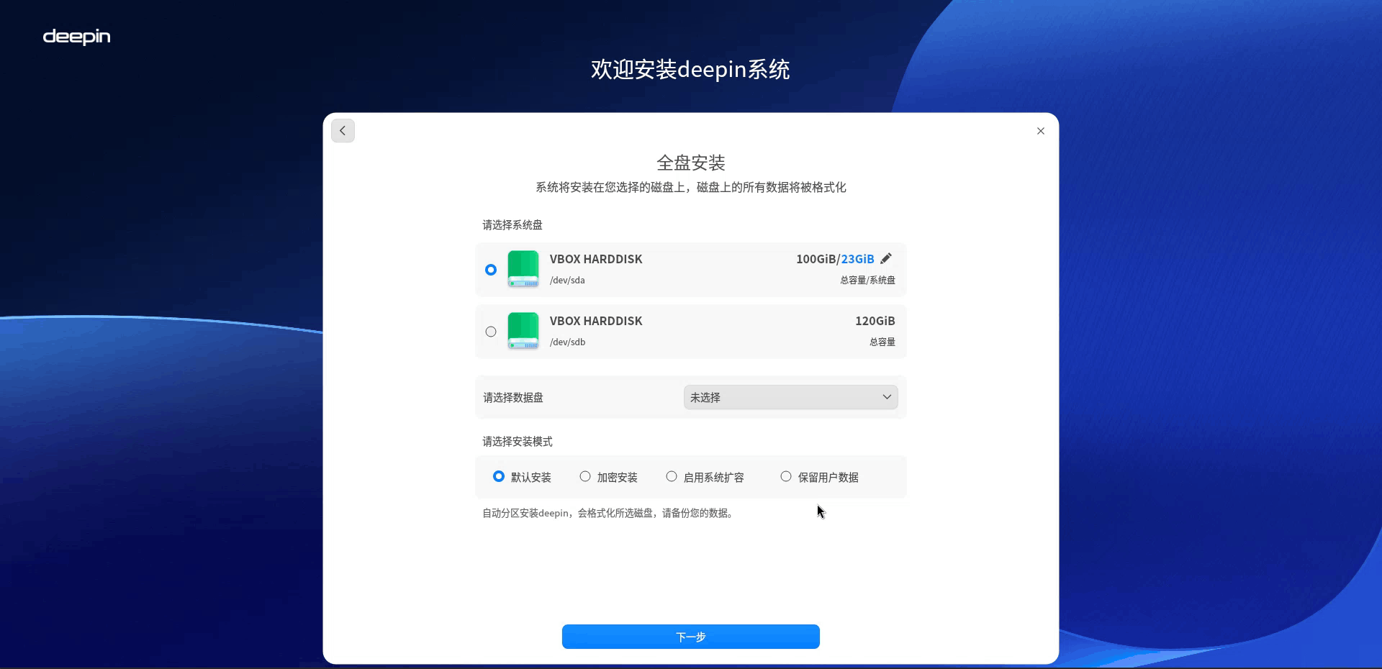The image size is (1382, 669).
Task: Click the deepin logo in the corner
Action: tap(76, 37)
